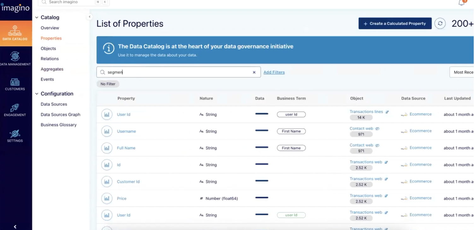Open Transactions lines object link

(366, 112)
